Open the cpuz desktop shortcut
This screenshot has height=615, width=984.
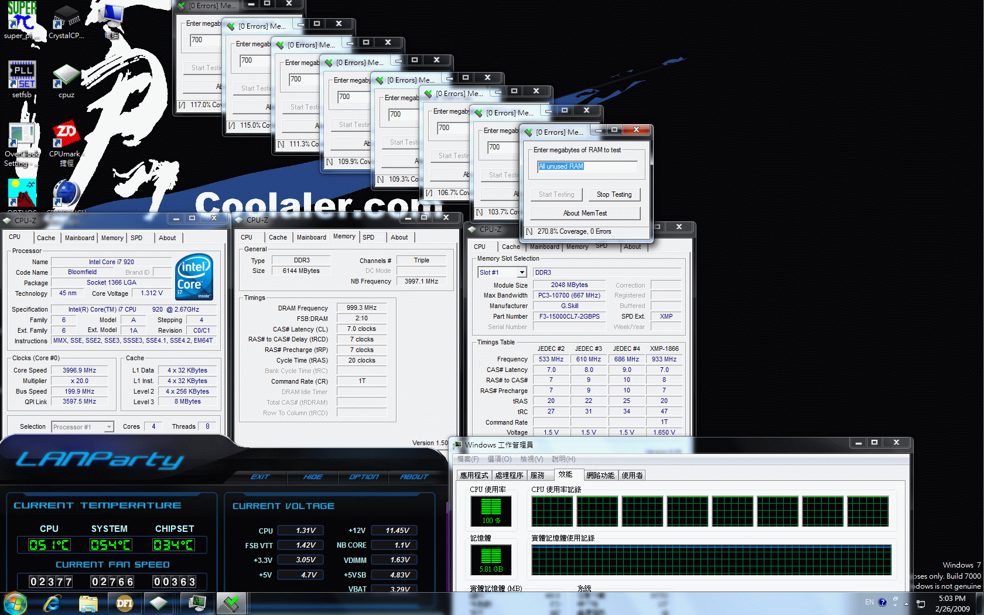pos(66,79)
